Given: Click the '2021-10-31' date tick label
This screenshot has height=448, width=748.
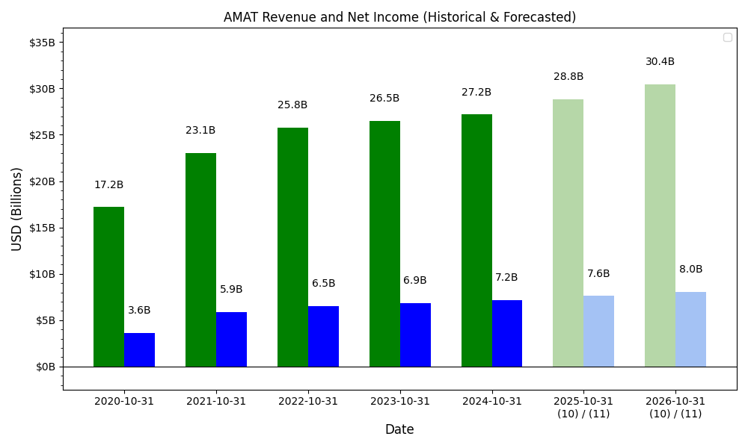Looking at the screenshot, I should point(216,402).
